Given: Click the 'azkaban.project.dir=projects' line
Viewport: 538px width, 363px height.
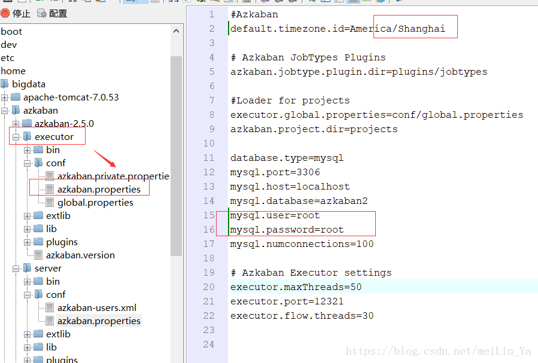Looking at the screenshot, I should 314,129.
